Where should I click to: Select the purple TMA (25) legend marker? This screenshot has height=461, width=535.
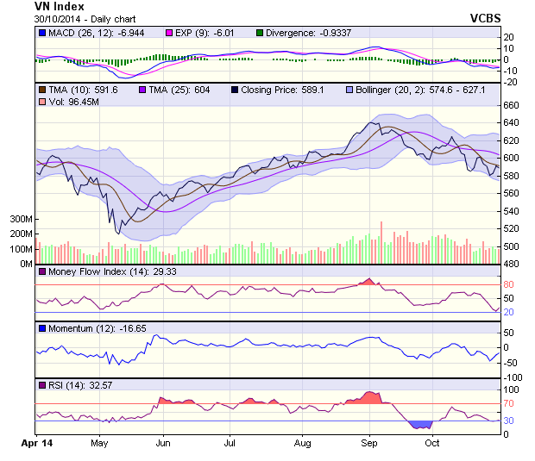(x=142, y=90)
